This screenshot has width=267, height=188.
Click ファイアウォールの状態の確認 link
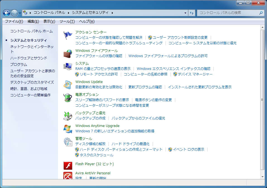pyautogui.click(x=99, y=56)
